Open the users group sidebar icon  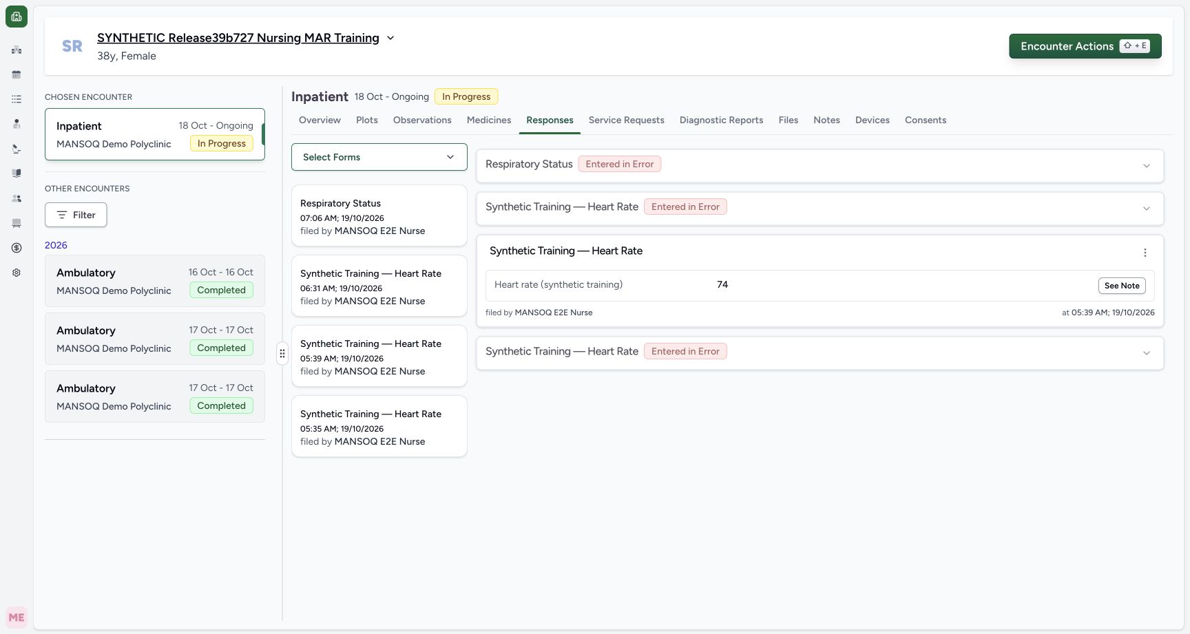point(17,198)
